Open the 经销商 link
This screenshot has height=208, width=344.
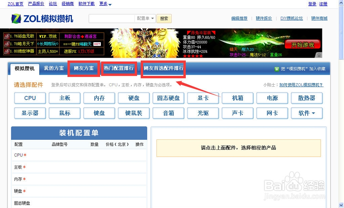[67, 4]
